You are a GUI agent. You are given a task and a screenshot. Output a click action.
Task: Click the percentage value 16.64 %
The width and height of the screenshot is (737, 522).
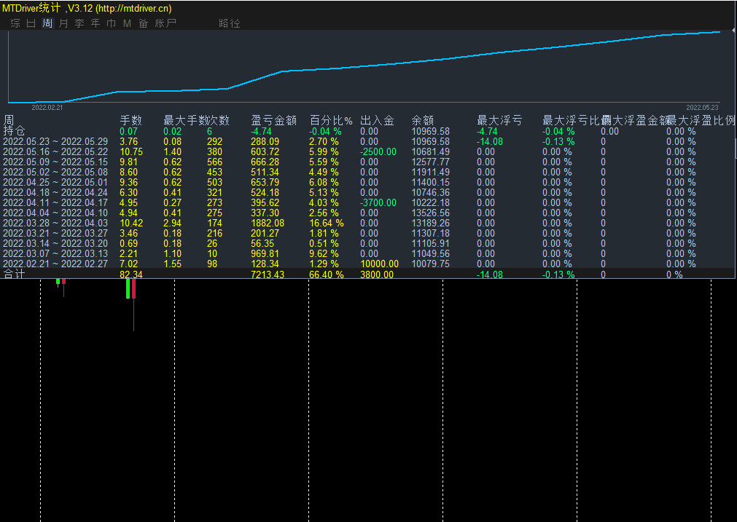[x=326, y=223]
